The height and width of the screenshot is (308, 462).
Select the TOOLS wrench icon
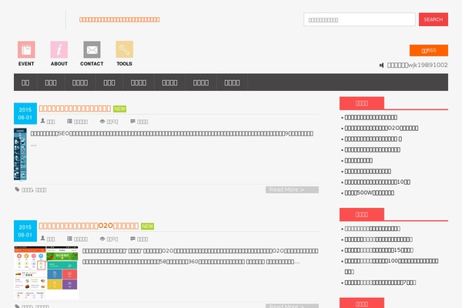click(124, 49)
